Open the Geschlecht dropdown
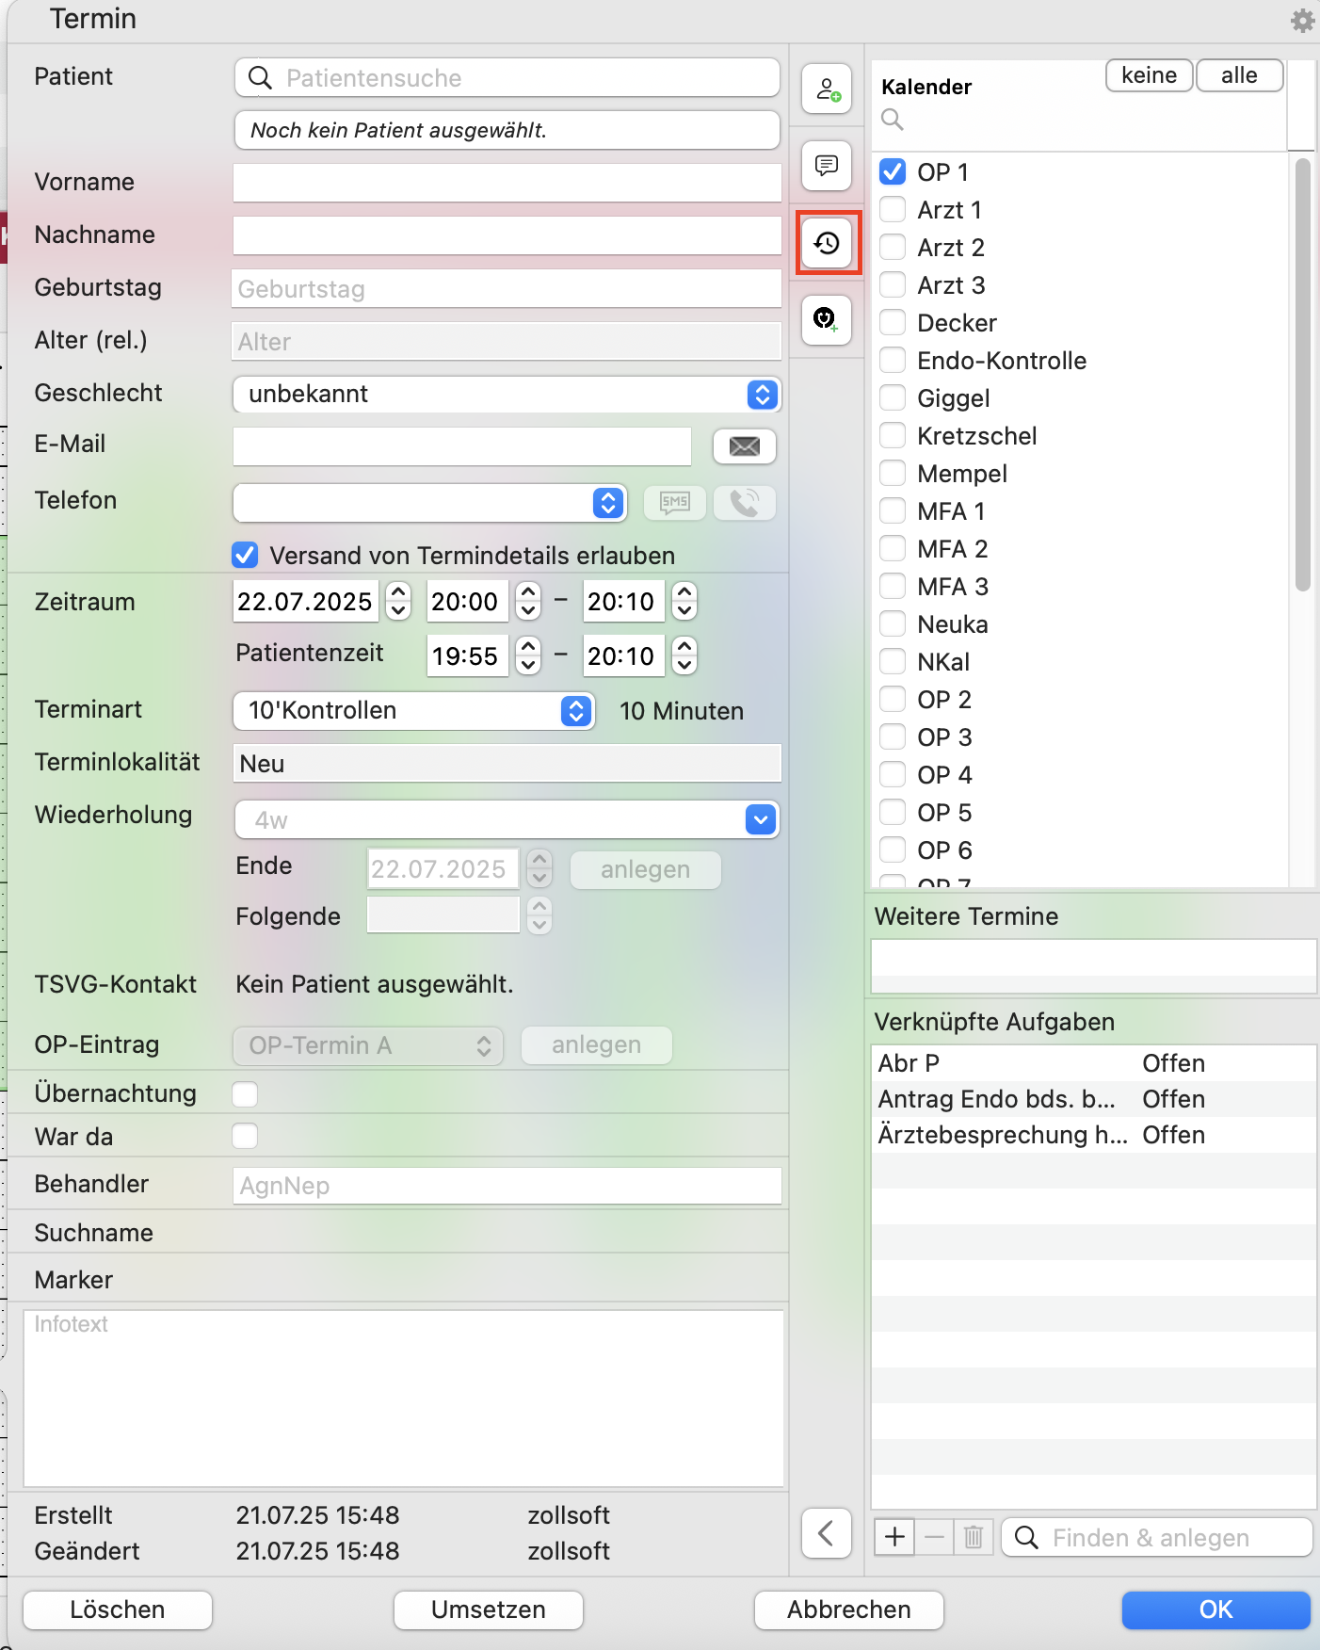 pos(507,395)
